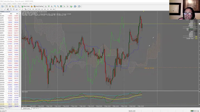Toggle the Market Watch panel icon

7,6
